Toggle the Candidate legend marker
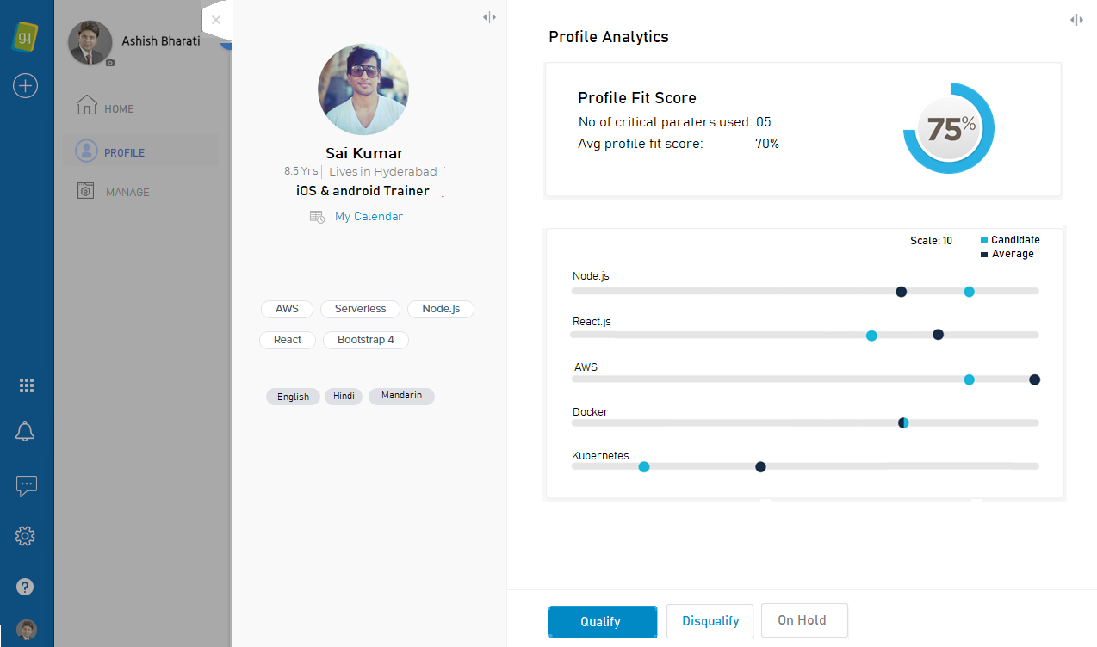This screenshot has width=1097, height=647. pos(986,239)
